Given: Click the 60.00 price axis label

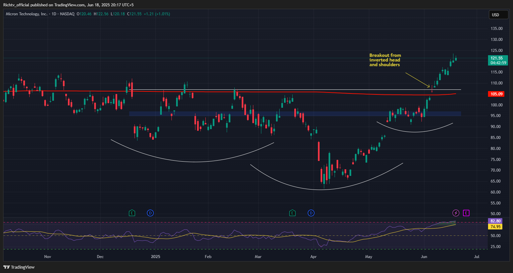Looking at the screenshot, I should [x=496, y=192].
